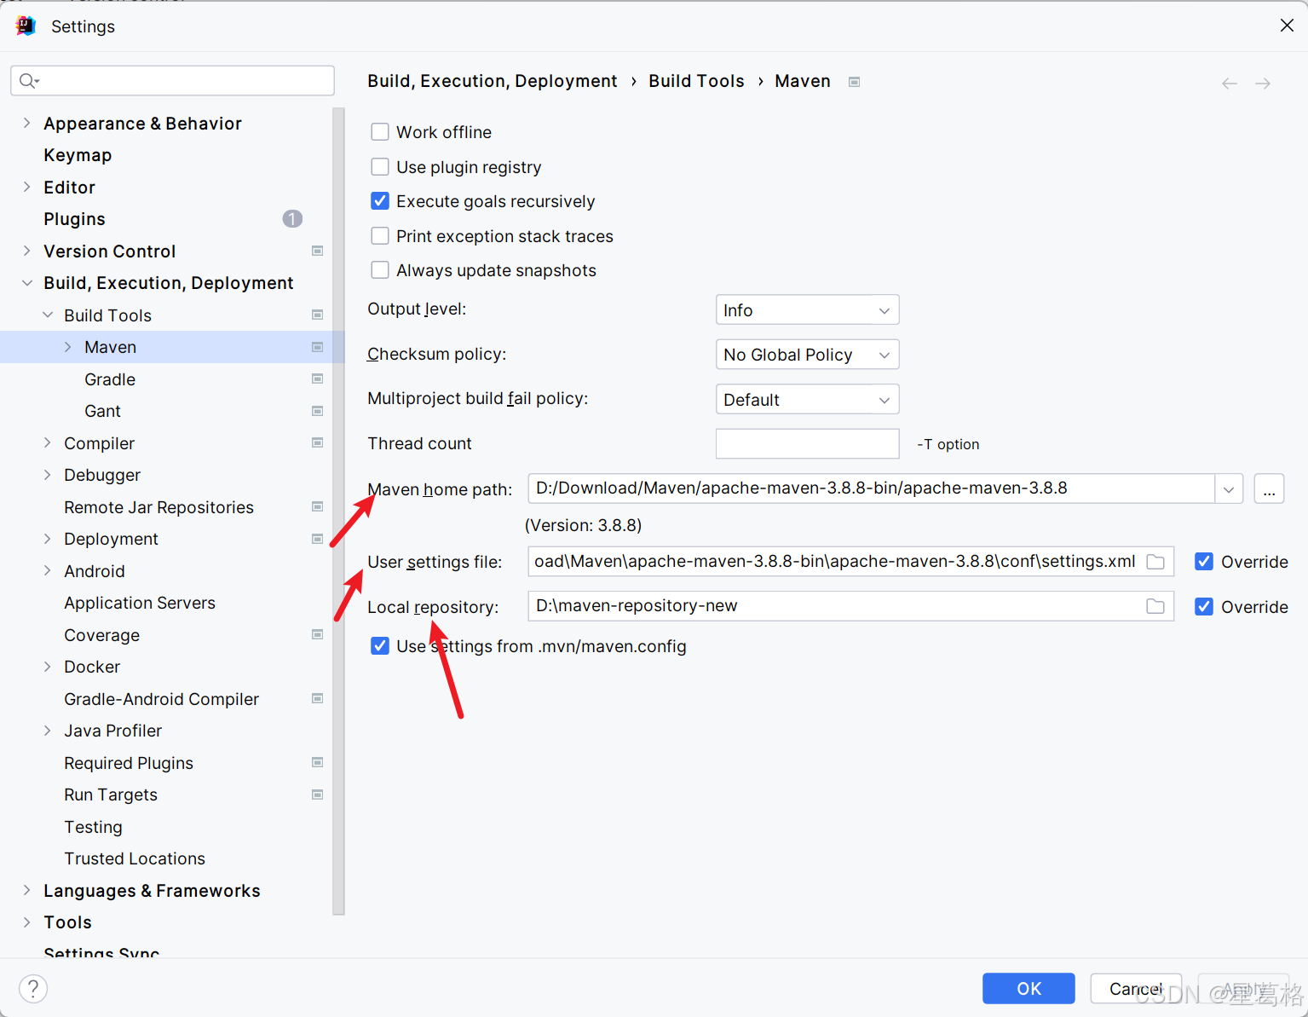
Task: Browse folder for User settings file
Action: click(1155, 562)
